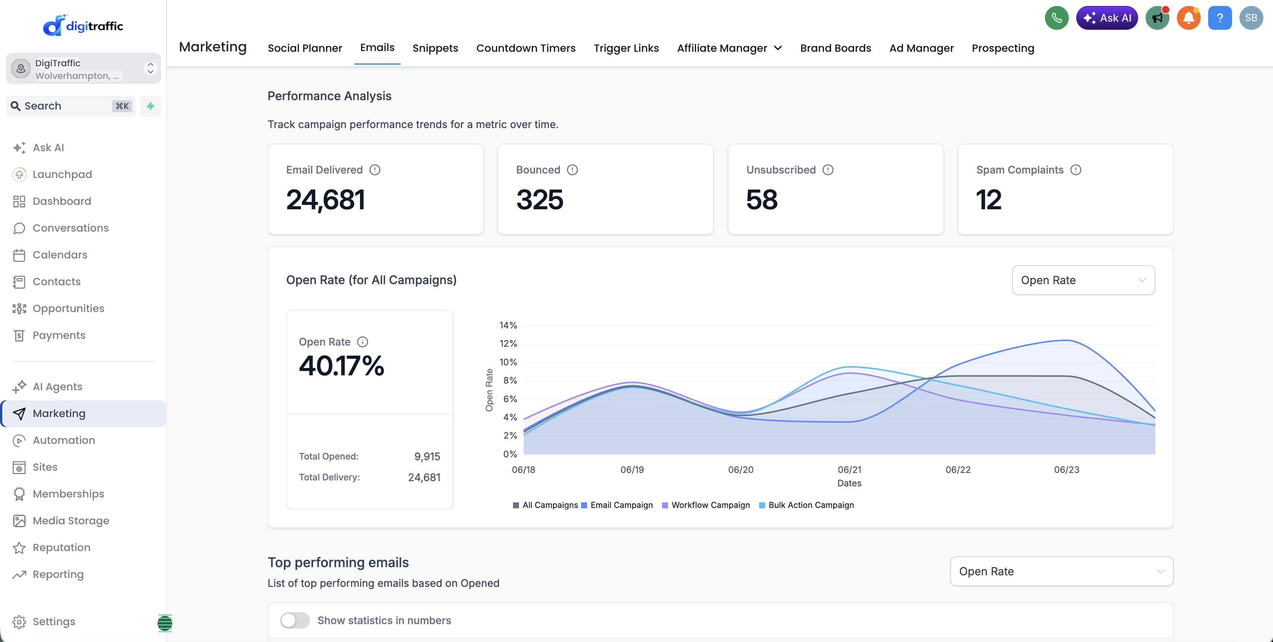Viewport: 1273px width, 642px height.
Task: Click the Search field in sidebar
Action: click(71, 106)
